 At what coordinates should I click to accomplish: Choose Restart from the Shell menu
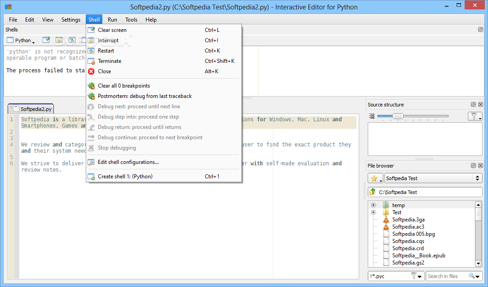164,50
